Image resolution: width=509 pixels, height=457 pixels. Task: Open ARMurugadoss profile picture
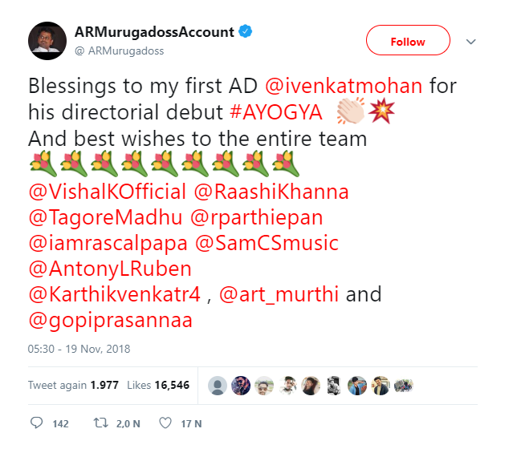click(47, 39)
